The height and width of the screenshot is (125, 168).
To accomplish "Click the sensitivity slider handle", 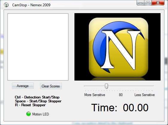I will (106, 86).
